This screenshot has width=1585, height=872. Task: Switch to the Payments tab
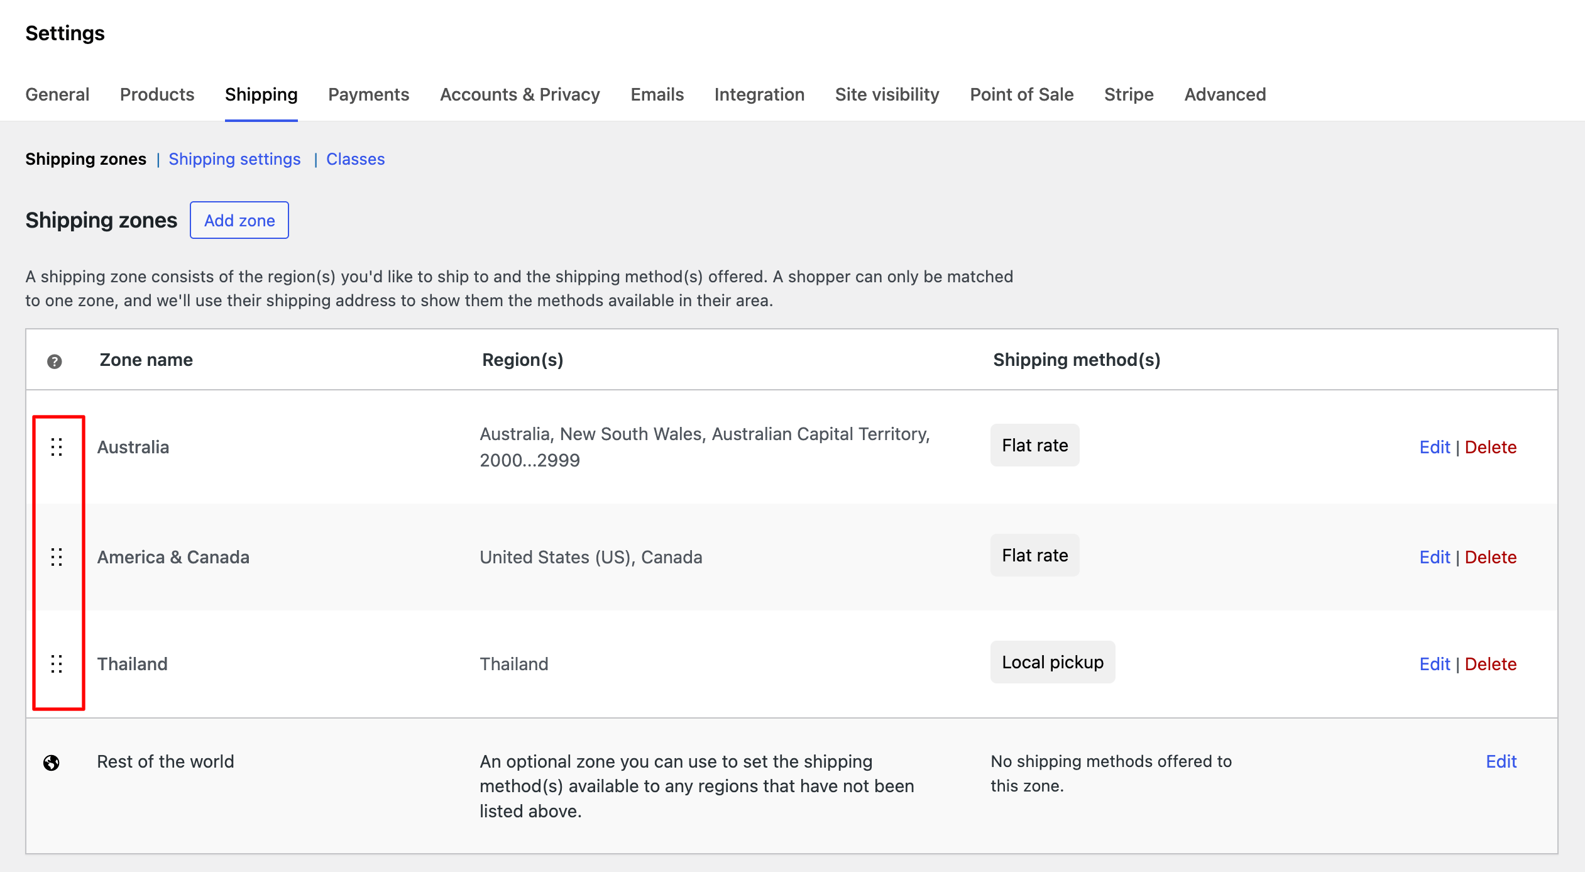pos(368,94)
